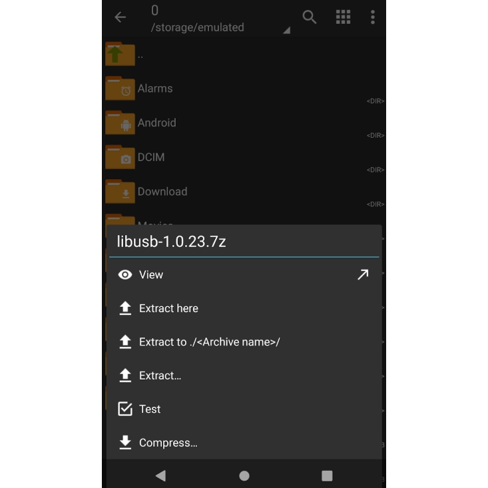
Task: Tap the Android home navigation button
Action: (244, 475)
